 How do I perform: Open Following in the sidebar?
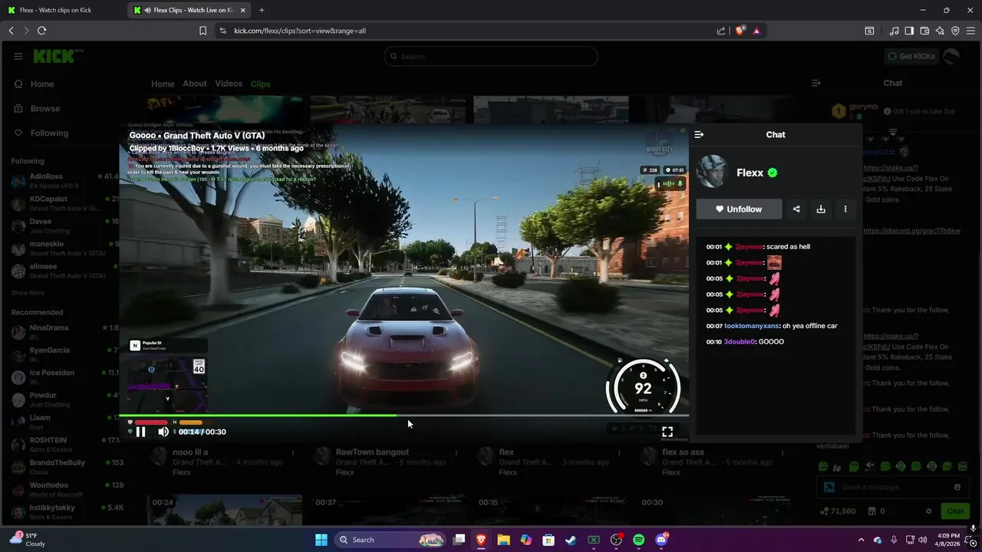[49, 133]
